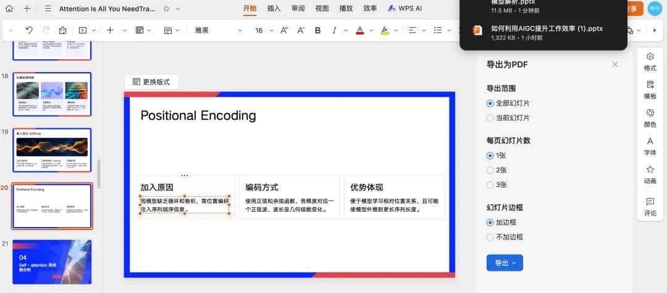The width and height of the screenshot is (667, 293).
Task: Go to the WPS home icon
Action: click(x=9, y=9)
